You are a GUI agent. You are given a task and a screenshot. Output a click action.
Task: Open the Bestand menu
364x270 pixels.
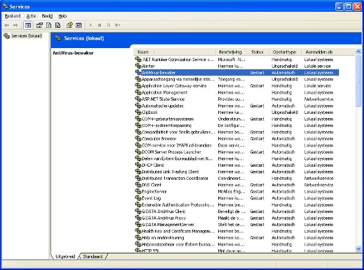(x=12, y=16)
